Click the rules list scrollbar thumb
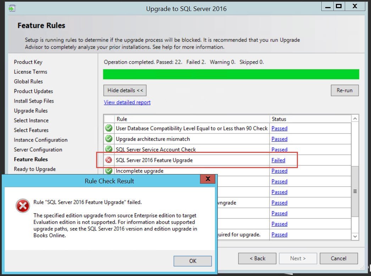The height and width of the screenshot is (276, 371). click(x=355, y=191)
